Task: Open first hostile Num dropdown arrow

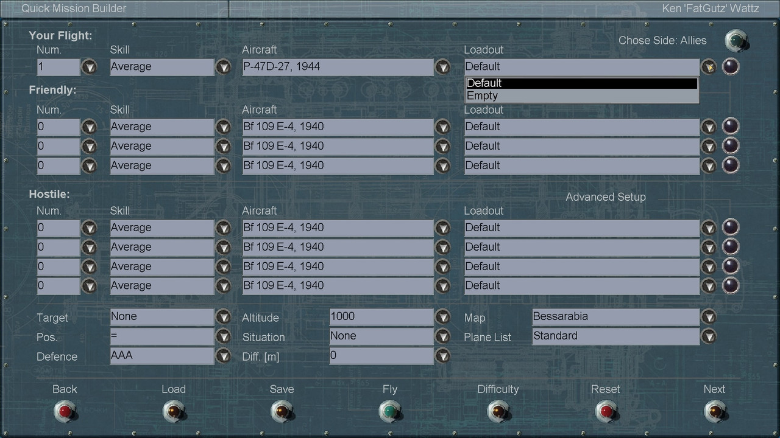Action: pyautogui.click(x=90, y=228)
